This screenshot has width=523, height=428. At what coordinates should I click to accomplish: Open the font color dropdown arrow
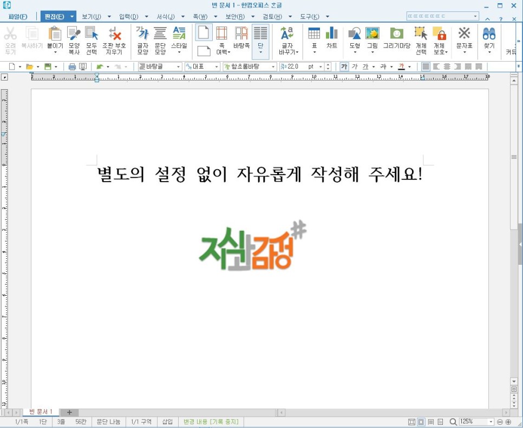(409, 67)
